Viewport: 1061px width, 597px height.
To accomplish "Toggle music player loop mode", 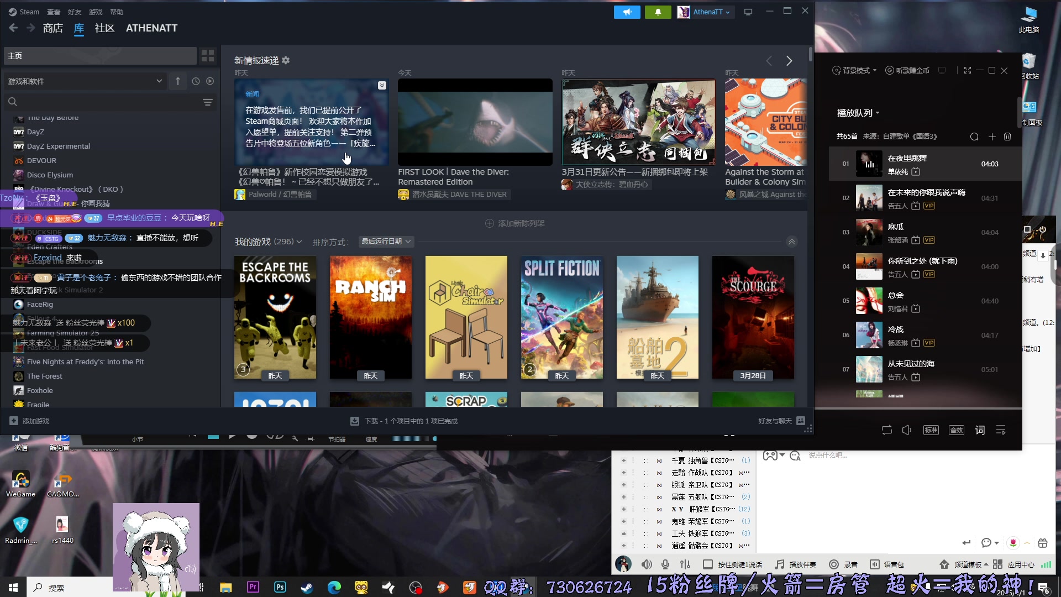I will point(887,430).
